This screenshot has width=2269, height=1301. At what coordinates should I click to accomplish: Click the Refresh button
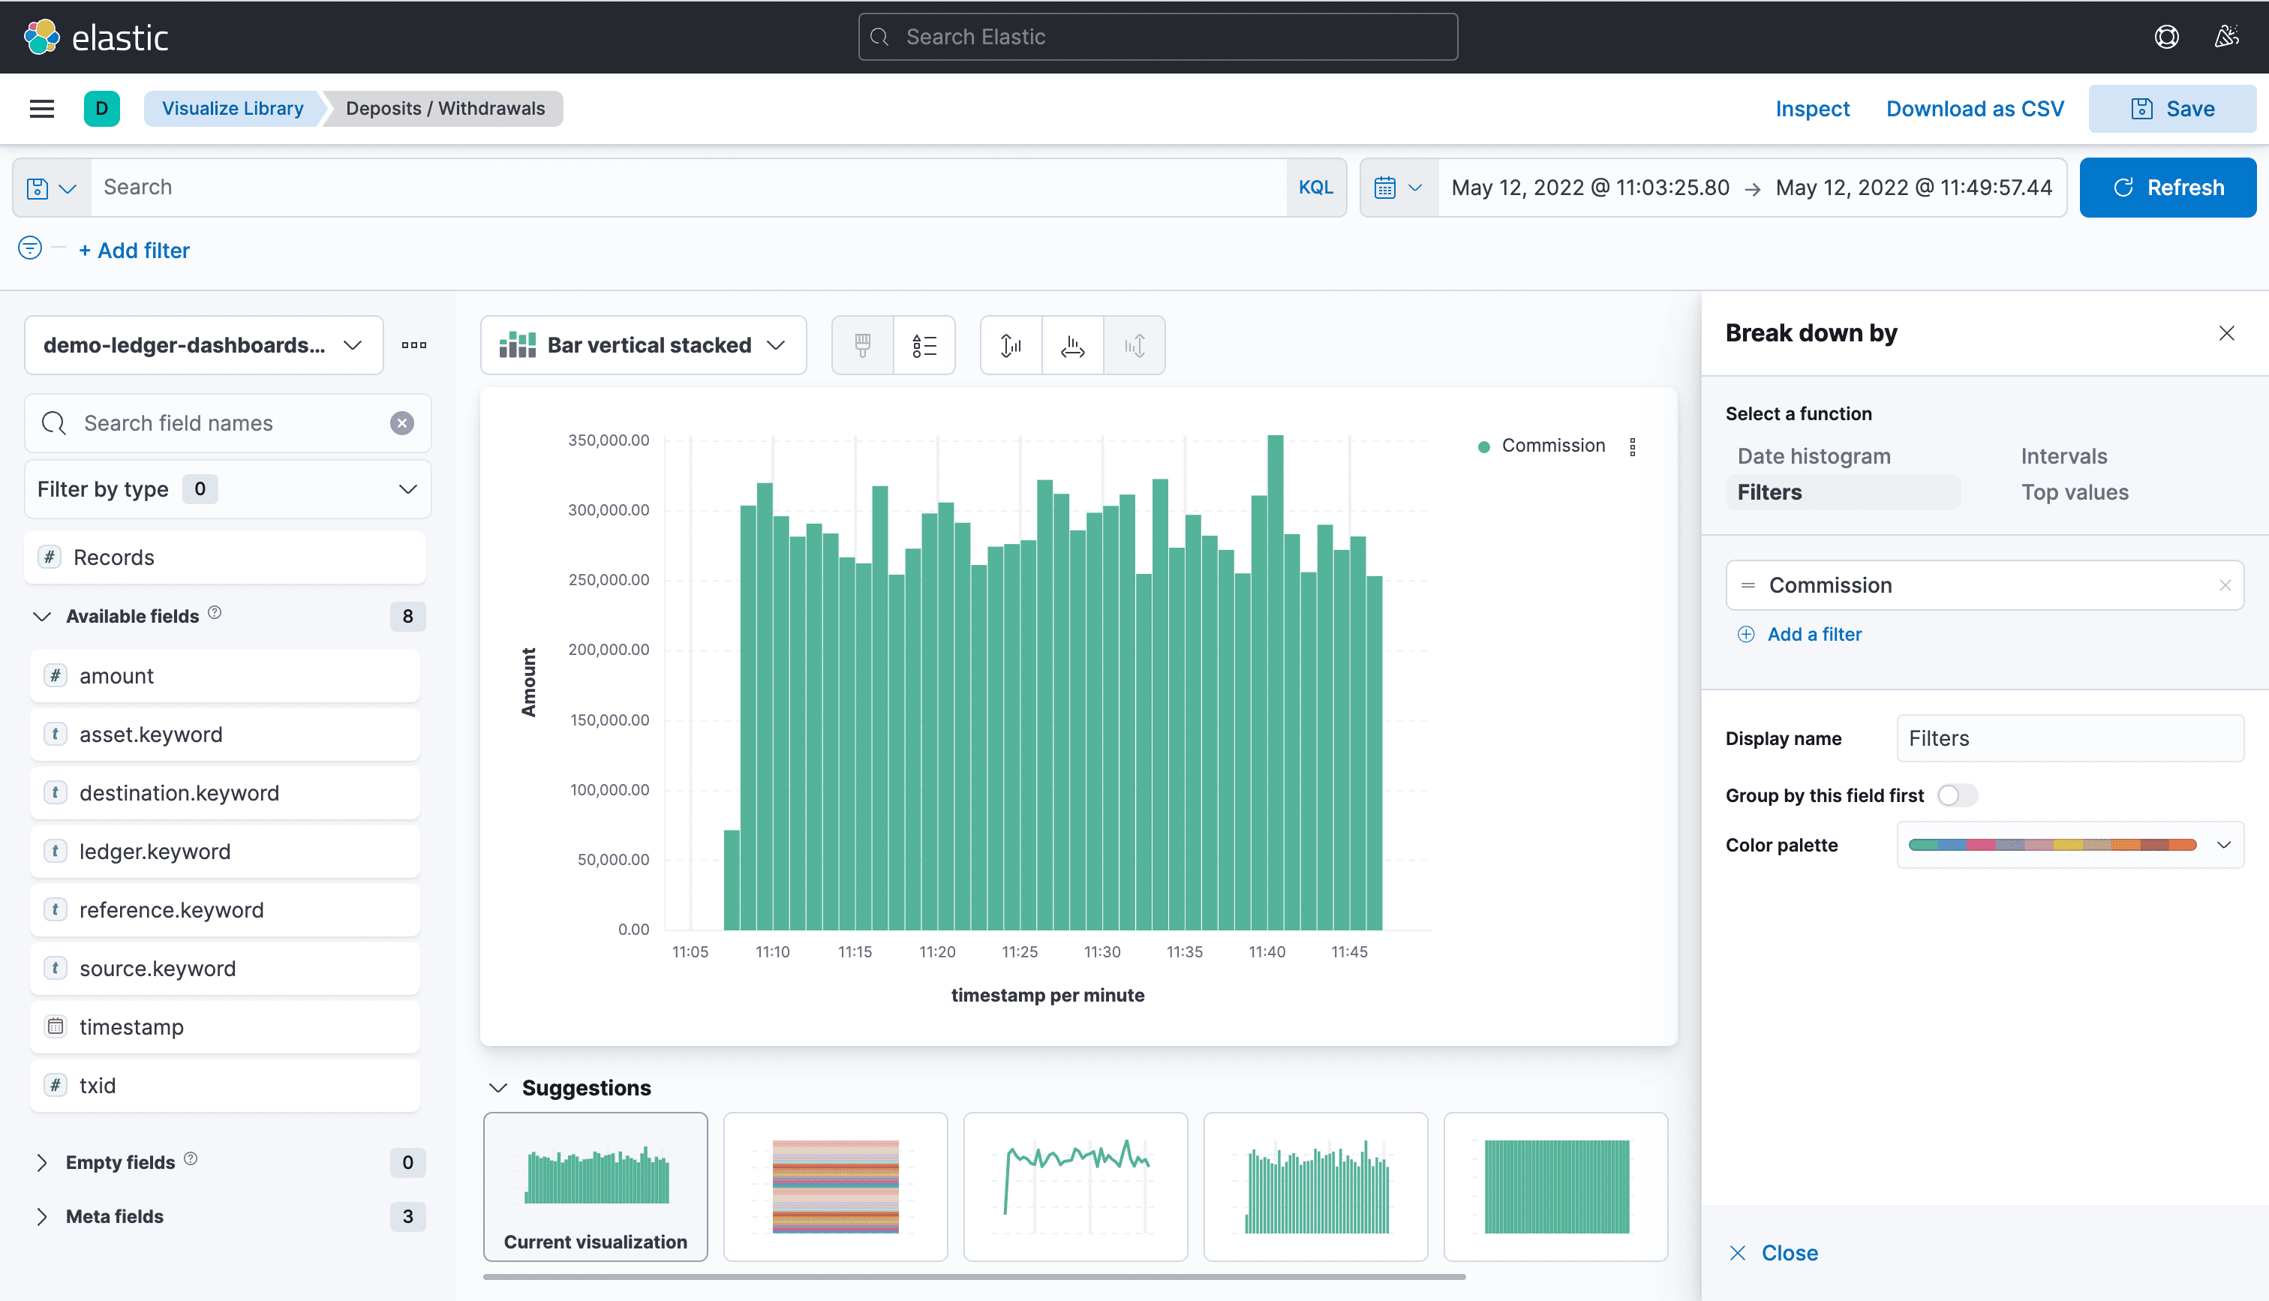pyautogui.click(x=2167, y=188)
